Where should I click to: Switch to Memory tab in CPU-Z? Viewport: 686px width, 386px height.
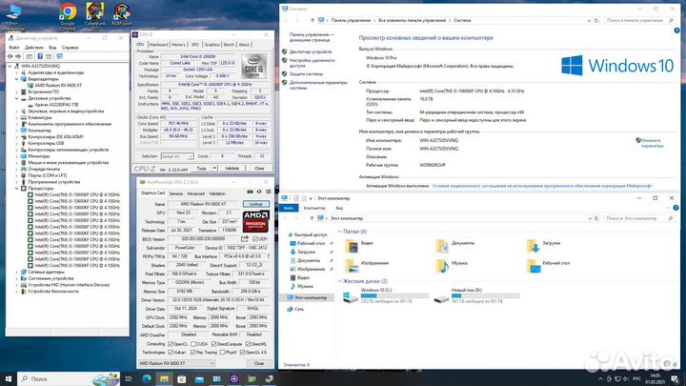tap(178, 45)
